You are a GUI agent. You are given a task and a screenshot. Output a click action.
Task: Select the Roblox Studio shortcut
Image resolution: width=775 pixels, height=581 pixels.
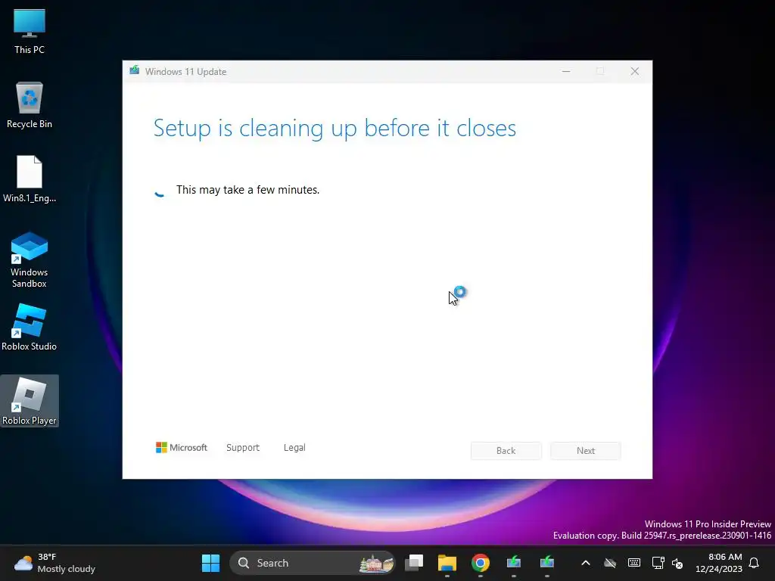(x=30, y=328)
